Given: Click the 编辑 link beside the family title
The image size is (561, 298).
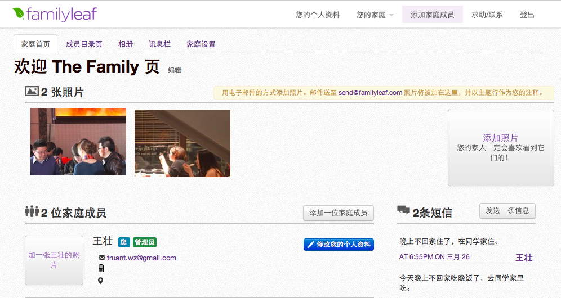Looking at the screenshot, I should (x=175, y=70).
